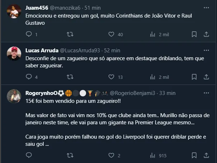Share Lucas Arruda's tweet
217x163 pixels.
click(x=206, y=77)
